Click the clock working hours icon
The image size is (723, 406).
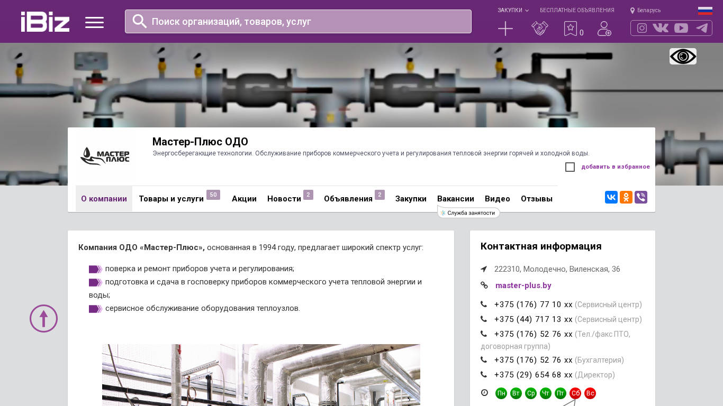pyautogui.click(x=484, y=393)
